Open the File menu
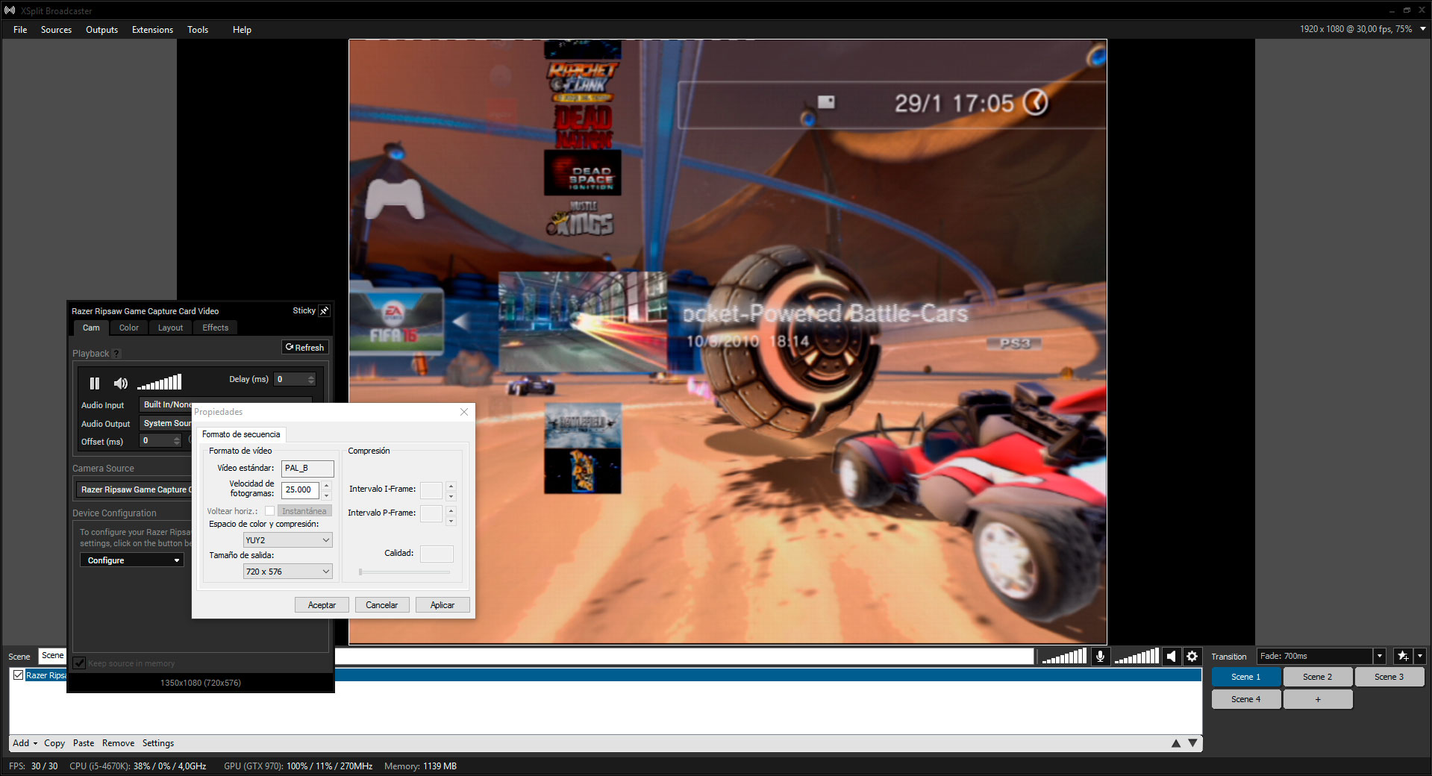Viewport: 1432px width, 776px height. tap(20, 30)
